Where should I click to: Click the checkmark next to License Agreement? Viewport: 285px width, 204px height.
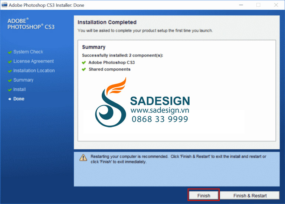point(10,62)
